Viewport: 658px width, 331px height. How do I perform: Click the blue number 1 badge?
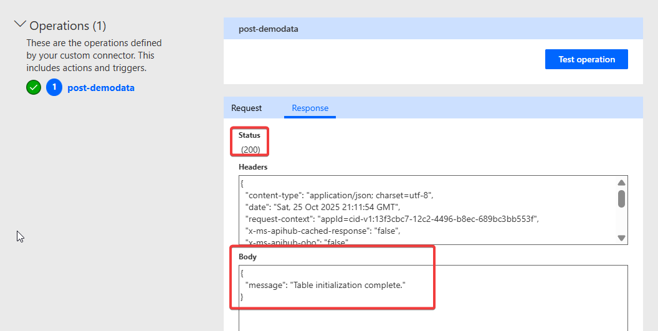pos(54,88)
